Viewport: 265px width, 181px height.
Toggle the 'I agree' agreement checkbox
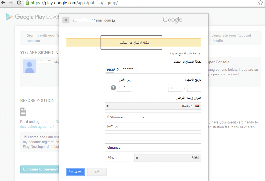point(26,136)
